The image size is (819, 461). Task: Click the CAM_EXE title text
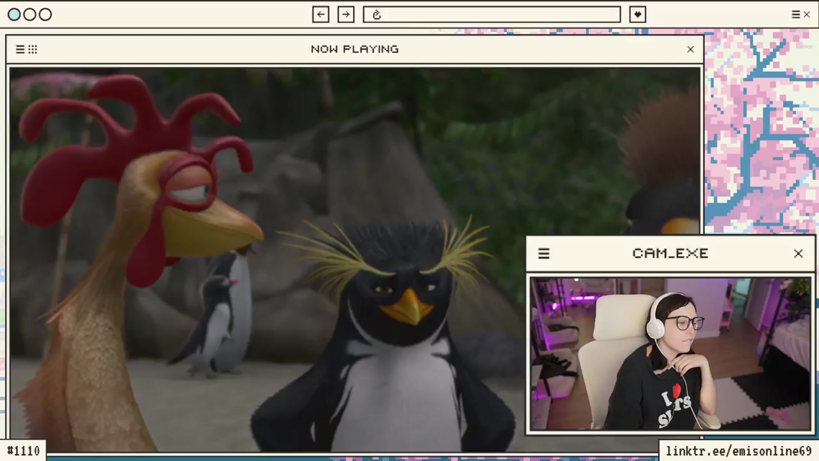[x=671, y=254]
